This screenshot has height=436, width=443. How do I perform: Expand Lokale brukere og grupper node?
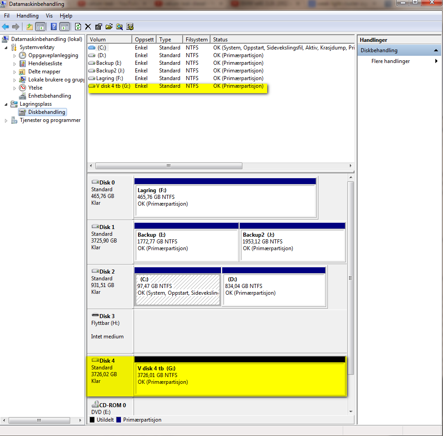coord(14,80)
